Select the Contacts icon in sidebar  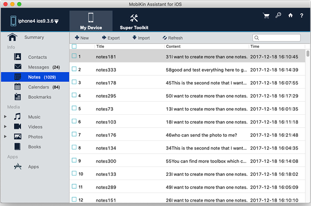[18, 57]
